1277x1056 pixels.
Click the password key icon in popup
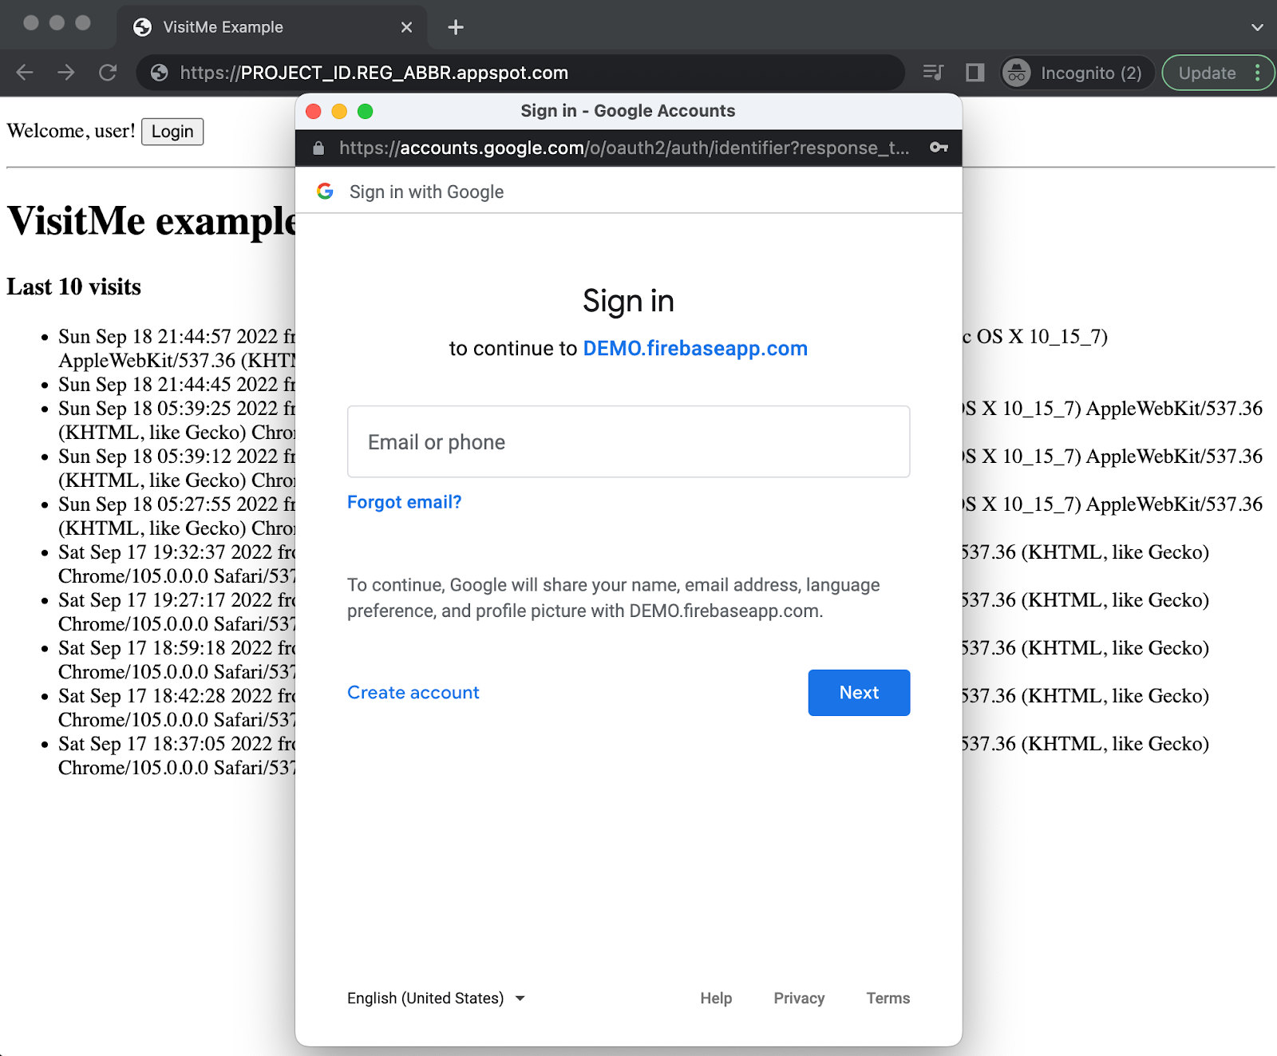click(x=939, y=148)
